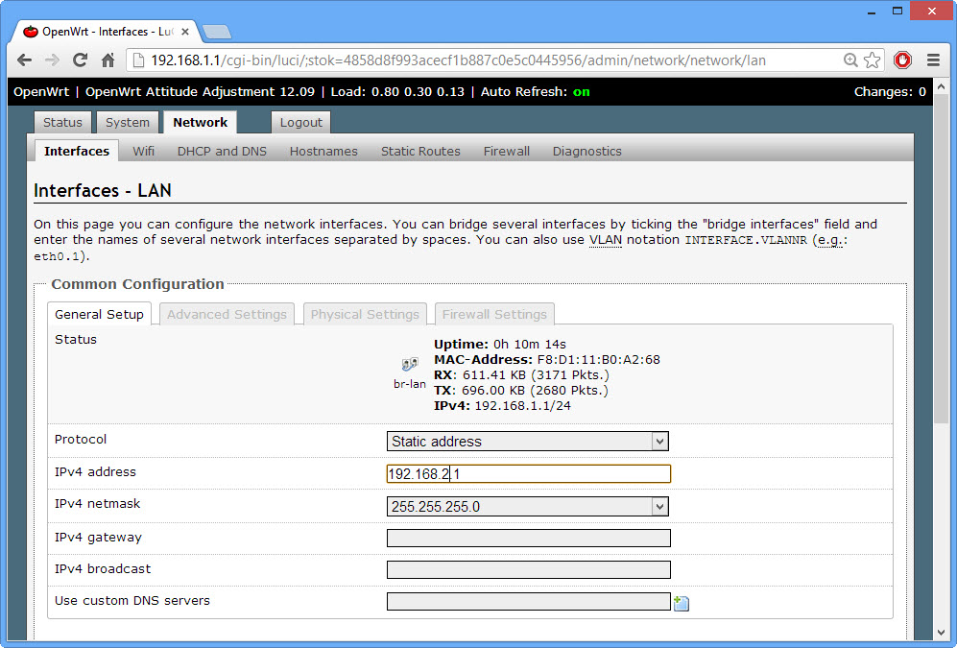Open the browser home page icon
Image resolution: width=957 pixels, height=648 pixels.
coord(108,60)
